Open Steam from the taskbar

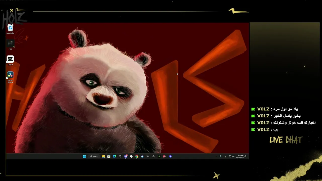coord(142,156)
